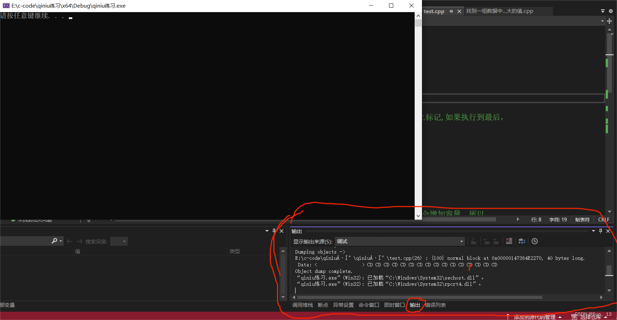Open the variables panel window position dropdown
The image size is (617, 320).
pos(267,231)
